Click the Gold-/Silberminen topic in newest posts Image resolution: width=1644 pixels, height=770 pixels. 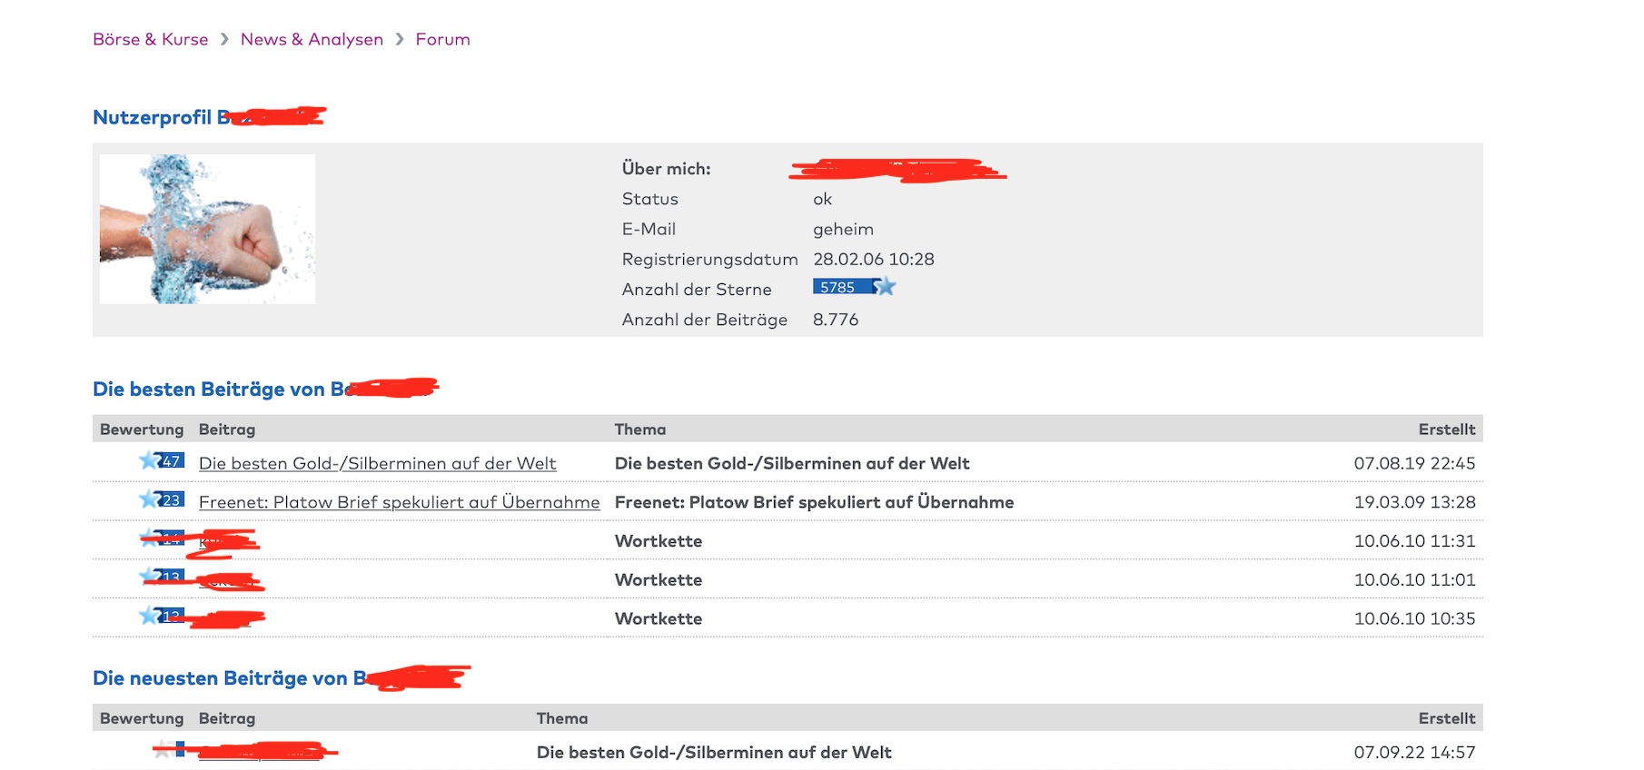[714, 752]
